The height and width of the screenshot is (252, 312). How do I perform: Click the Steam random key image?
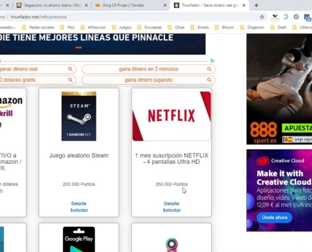pos(79,116)
